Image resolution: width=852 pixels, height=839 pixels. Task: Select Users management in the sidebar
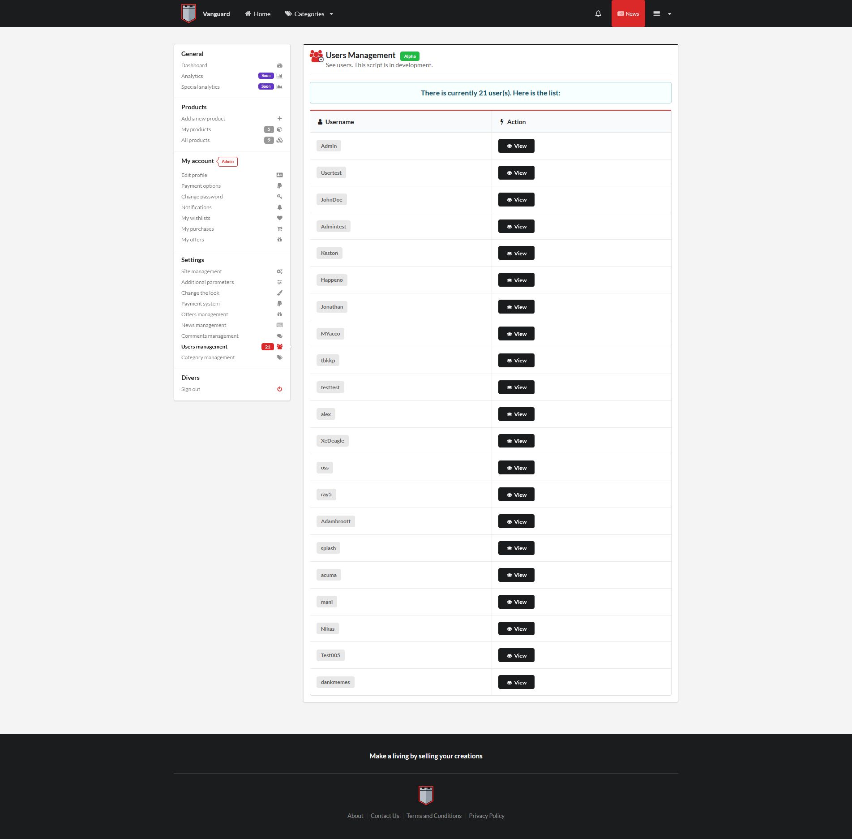(204, 347)
